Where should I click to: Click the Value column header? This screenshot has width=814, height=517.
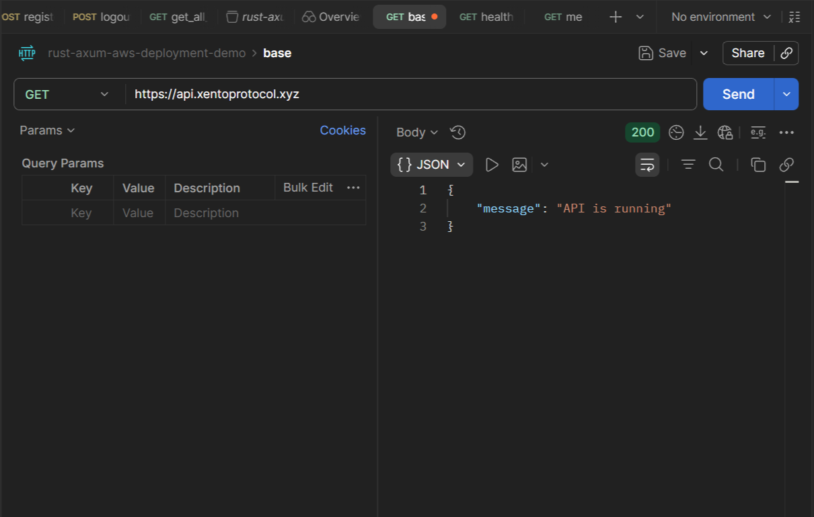[x=138, y=188]
